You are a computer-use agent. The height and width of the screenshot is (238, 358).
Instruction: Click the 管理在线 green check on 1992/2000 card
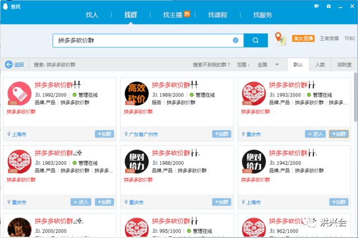tap(74, 95)
